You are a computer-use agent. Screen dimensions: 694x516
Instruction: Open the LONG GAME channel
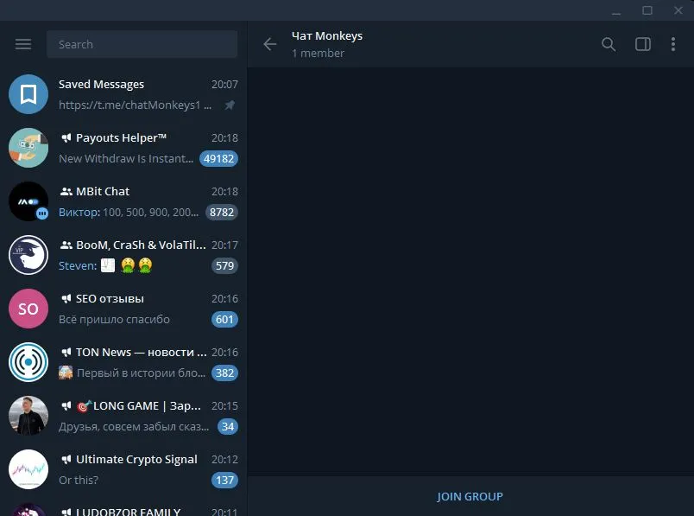tap(123, 416)
